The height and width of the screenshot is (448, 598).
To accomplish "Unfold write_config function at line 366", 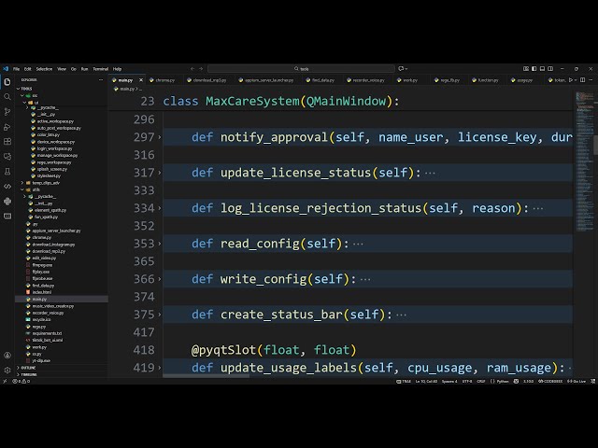I will (160, 279).
